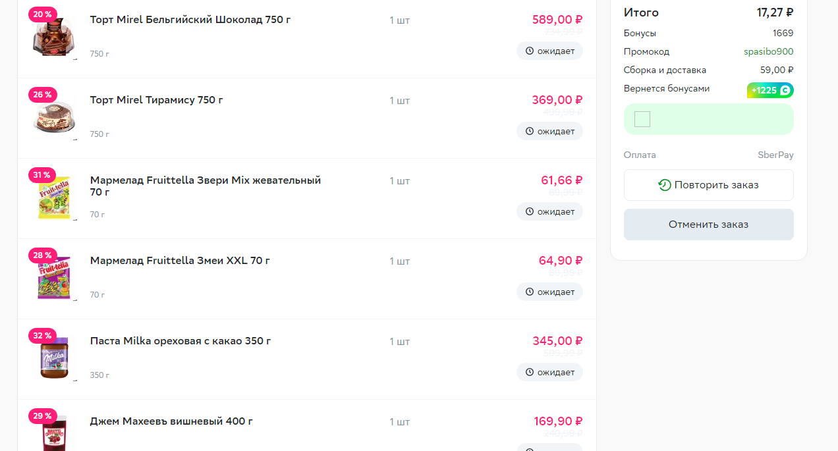838x451 pixels.
Task: Click the ожидает chip for Fruittella Змеи XXL
Action: point(549,292)
